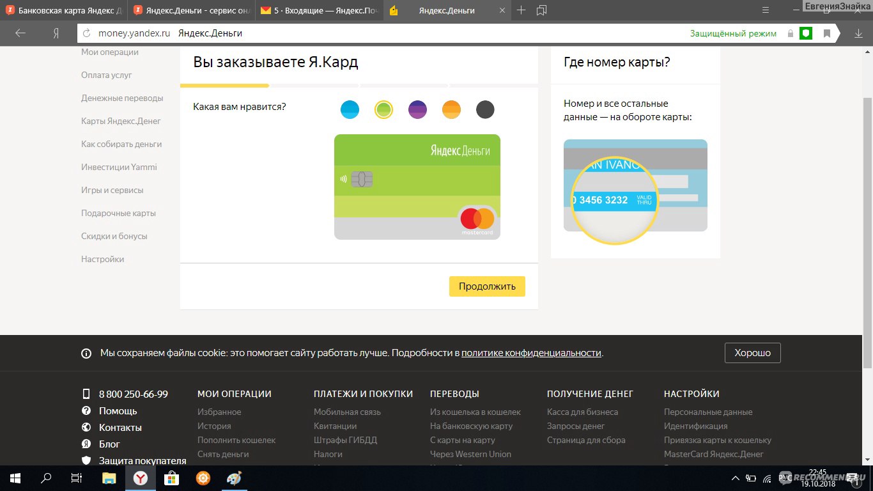Reload the page icon
Viewport: 873px width, 491px height.
pos(88,33)
